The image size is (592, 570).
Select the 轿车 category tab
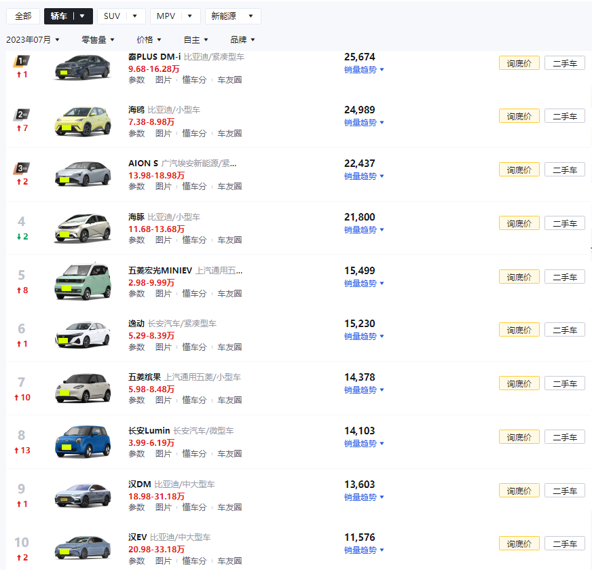(58, 16)
